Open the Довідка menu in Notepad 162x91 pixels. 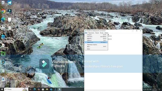(106, 33)
